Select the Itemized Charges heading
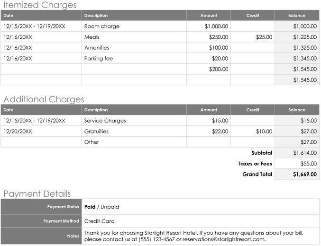The width and height of the screenshot is (321, 246). point(40,5)
